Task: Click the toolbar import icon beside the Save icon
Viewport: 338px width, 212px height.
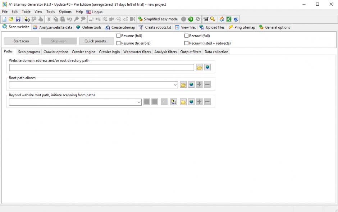Action: pyautogui.click(x=27, y=19)
